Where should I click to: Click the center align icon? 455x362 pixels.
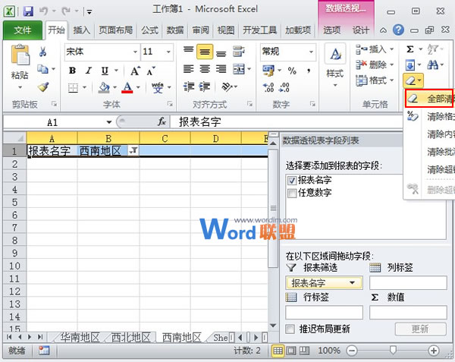coord(206,69)
